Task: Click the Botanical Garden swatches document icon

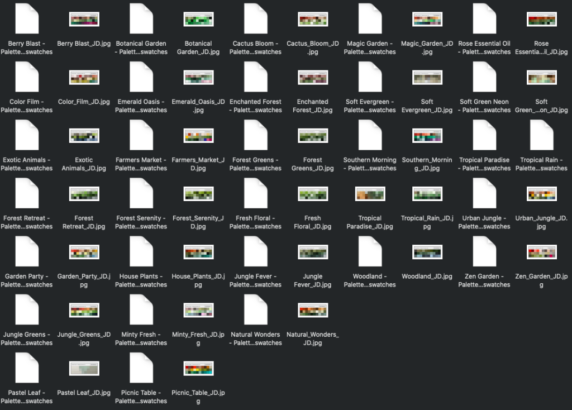Action: [141, 19]
